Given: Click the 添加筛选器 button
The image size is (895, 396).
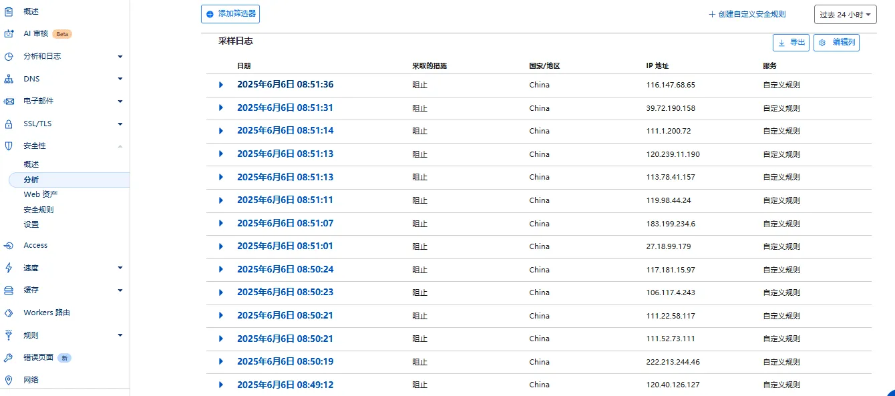Looking at the screenshot, I should 230,14.
